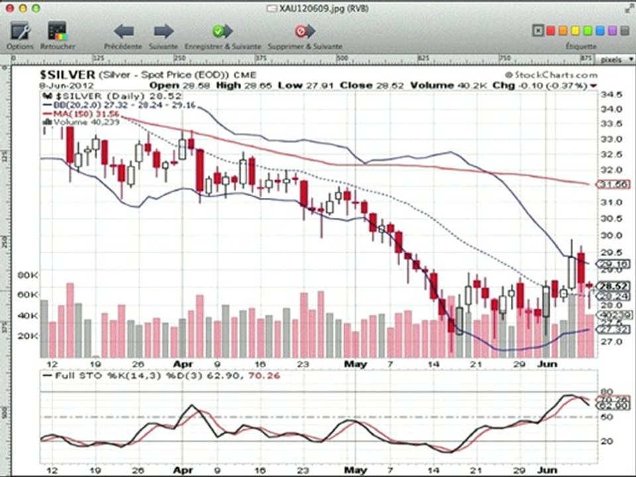636x477 pixels.
Task: Apply the blue Étiquette label
Action: 600,30
